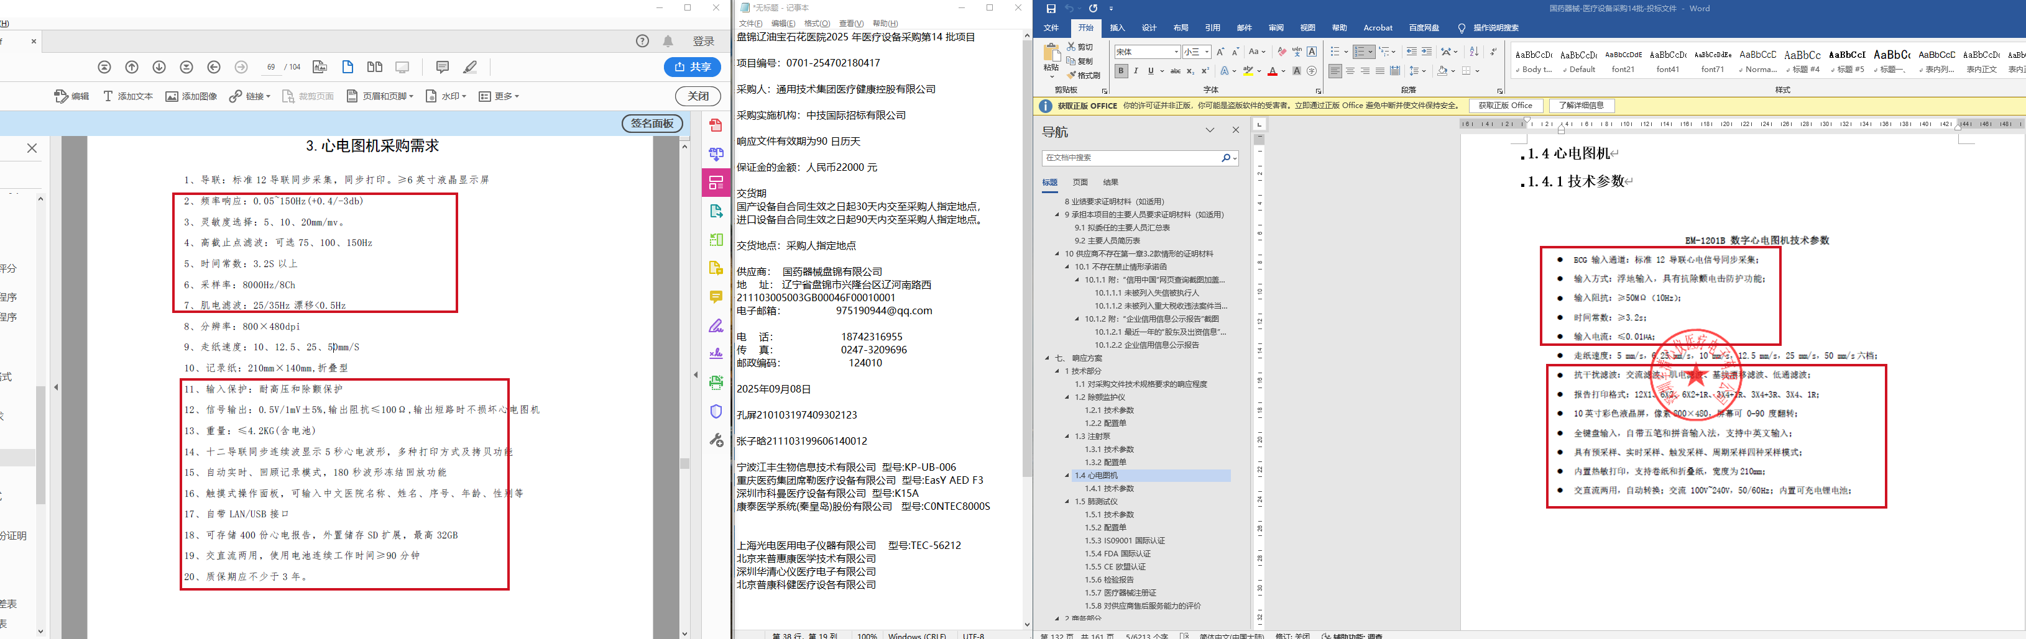Image resolution: width=2026 pixels, height=639 pixels.
Task: Open help icon in PDF viewer
Action: coord(643,41)
